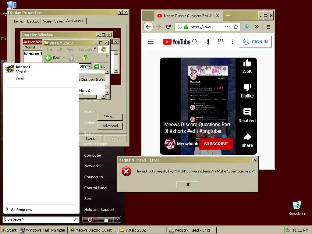Screen dimensions: 312x234
Task: Show more browser tools with double chevron
Action: click(x=257, y=27)
